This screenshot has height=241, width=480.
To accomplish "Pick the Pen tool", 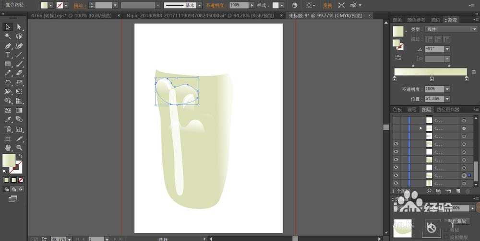I will point(8,46).
